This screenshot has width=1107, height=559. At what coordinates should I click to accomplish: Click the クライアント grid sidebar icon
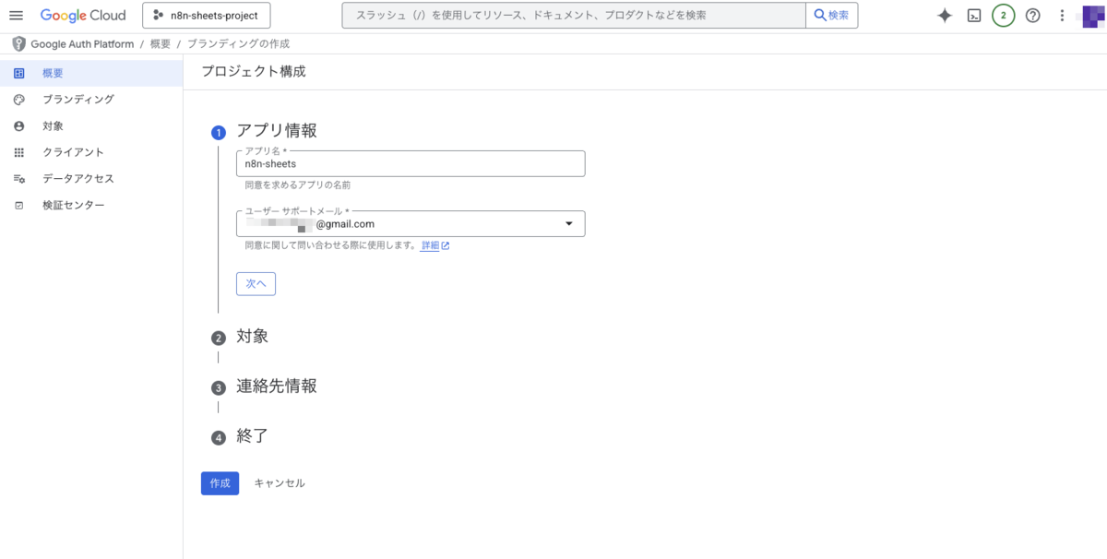click(x=18, y=152)
